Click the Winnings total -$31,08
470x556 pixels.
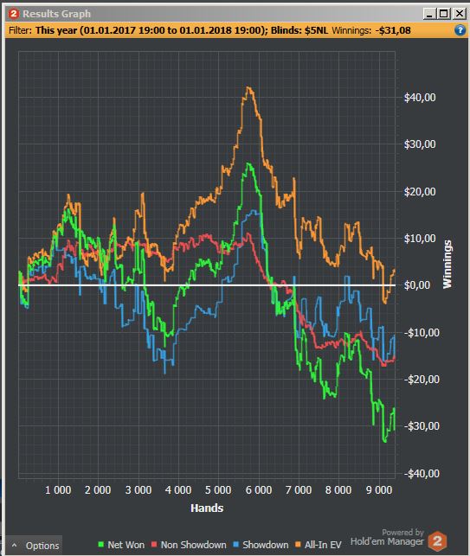[393, 30]
